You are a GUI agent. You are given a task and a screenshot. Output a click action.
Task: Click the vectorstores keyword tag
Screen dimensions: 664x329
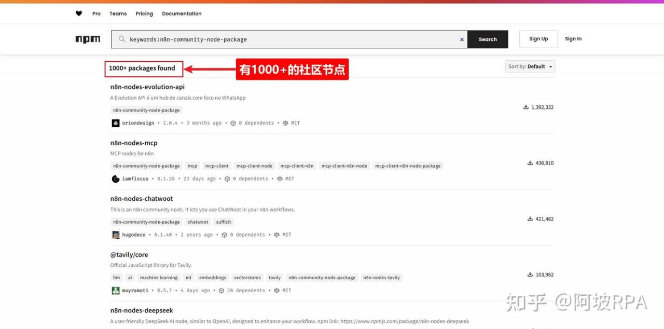[247, 278]
